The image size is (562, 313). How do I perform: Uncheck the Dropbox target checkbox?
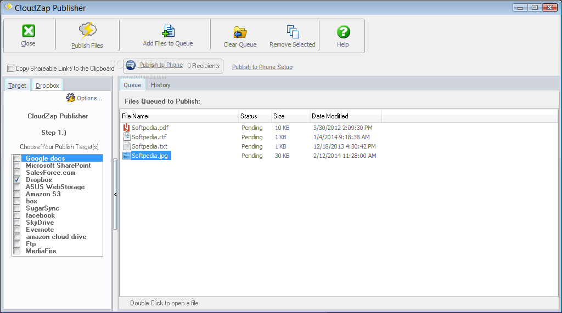[16, 180]
